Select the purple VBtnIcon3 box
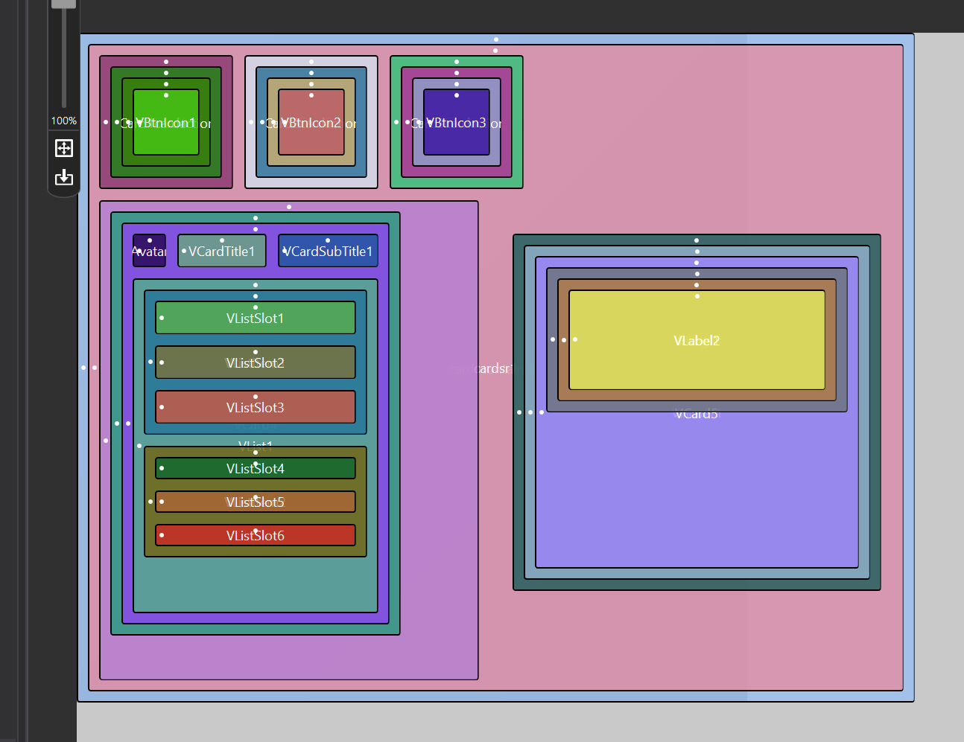 pos(457,122)
